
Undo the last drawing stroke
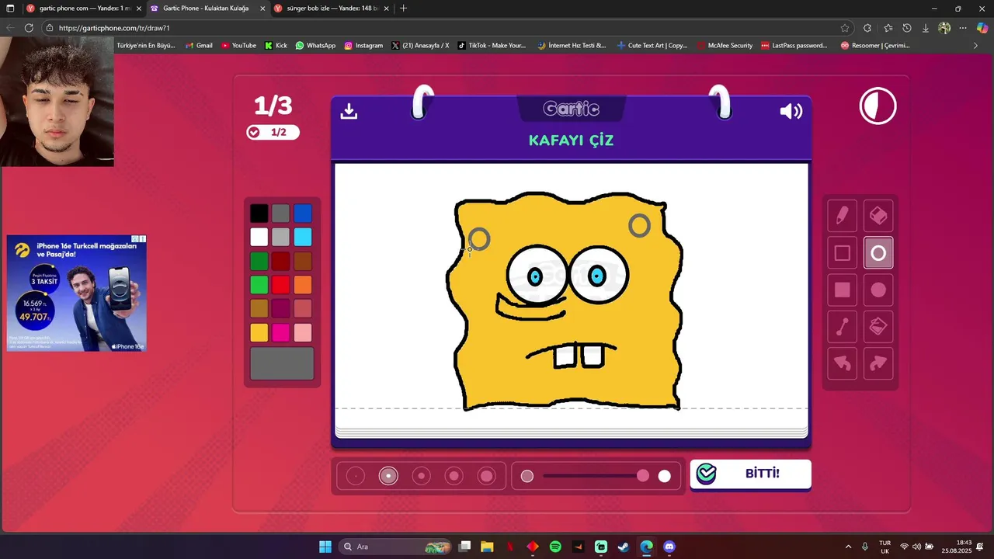pos(842,364)
